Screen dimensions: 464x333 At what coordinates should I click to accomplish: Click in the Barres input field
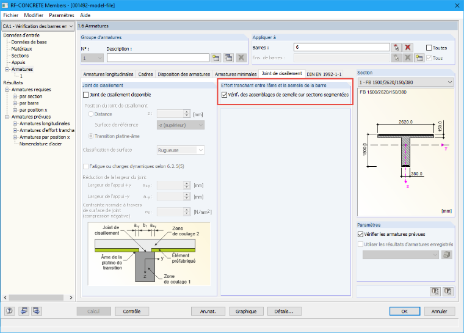pos(342,48)
